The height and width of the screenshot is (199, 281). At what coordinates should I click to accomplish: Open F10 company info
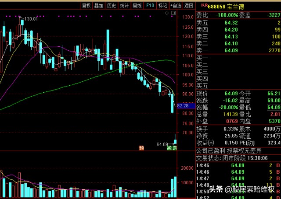[150, 6]
